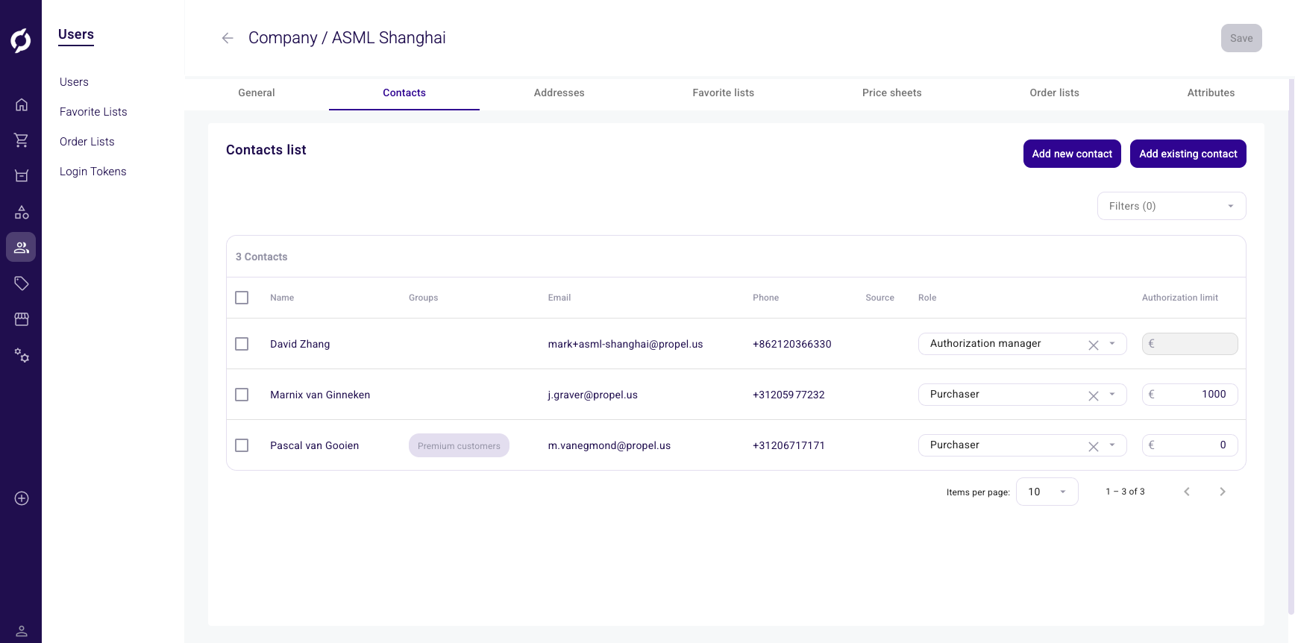
Task: Switch to the Addresses tab
Action: (x=559, y=92)
